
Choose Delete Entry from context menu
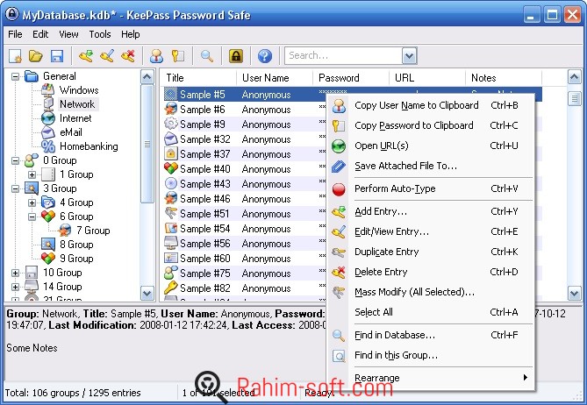coord(430,272)
